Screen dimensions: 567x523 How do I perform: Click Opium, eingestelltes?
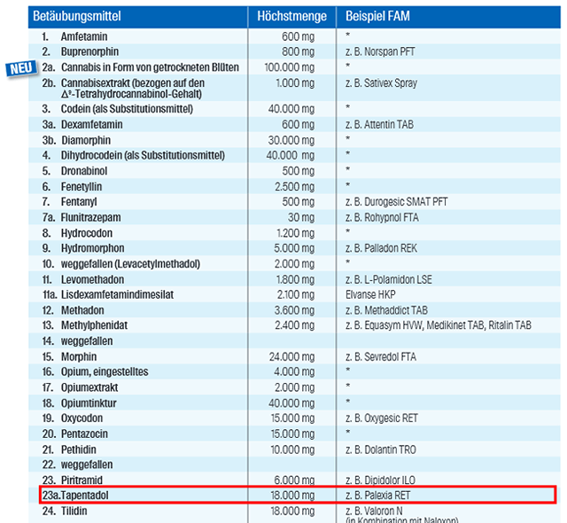coord(105,371)
